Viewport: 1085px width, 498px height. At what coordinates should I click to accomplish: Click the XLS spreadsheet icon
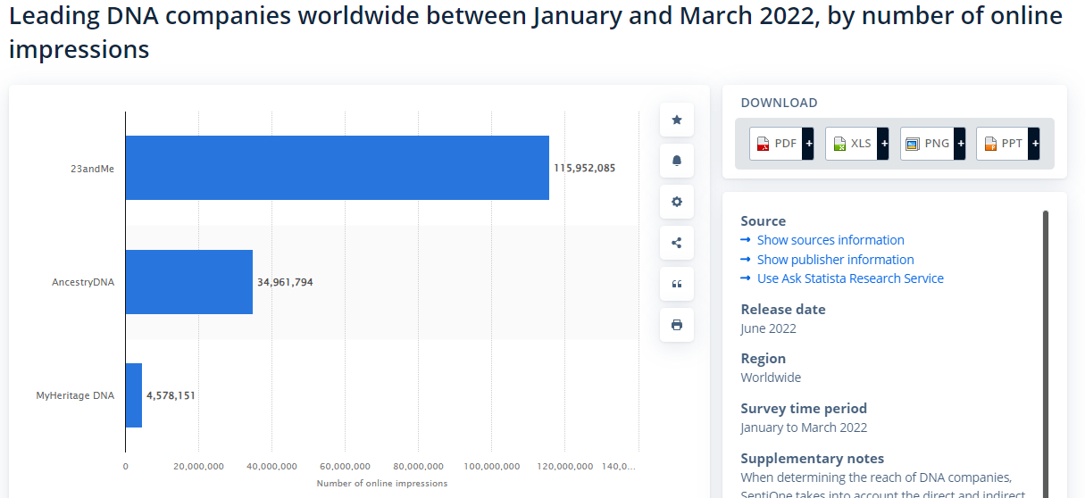pyautogui.click(x=839, y=144)
